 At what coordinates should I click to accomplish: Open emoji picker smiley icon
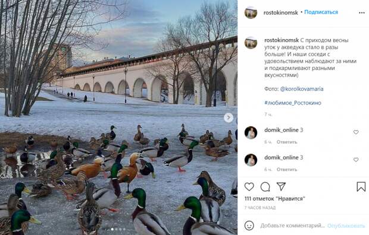pos(249,226)
